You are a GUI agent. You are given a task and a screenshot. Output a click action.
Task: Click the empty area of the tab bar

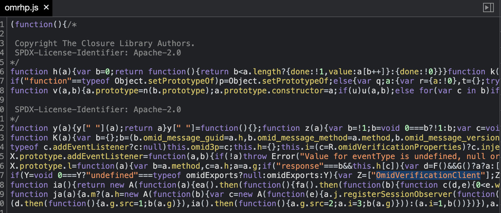point(251,7)
